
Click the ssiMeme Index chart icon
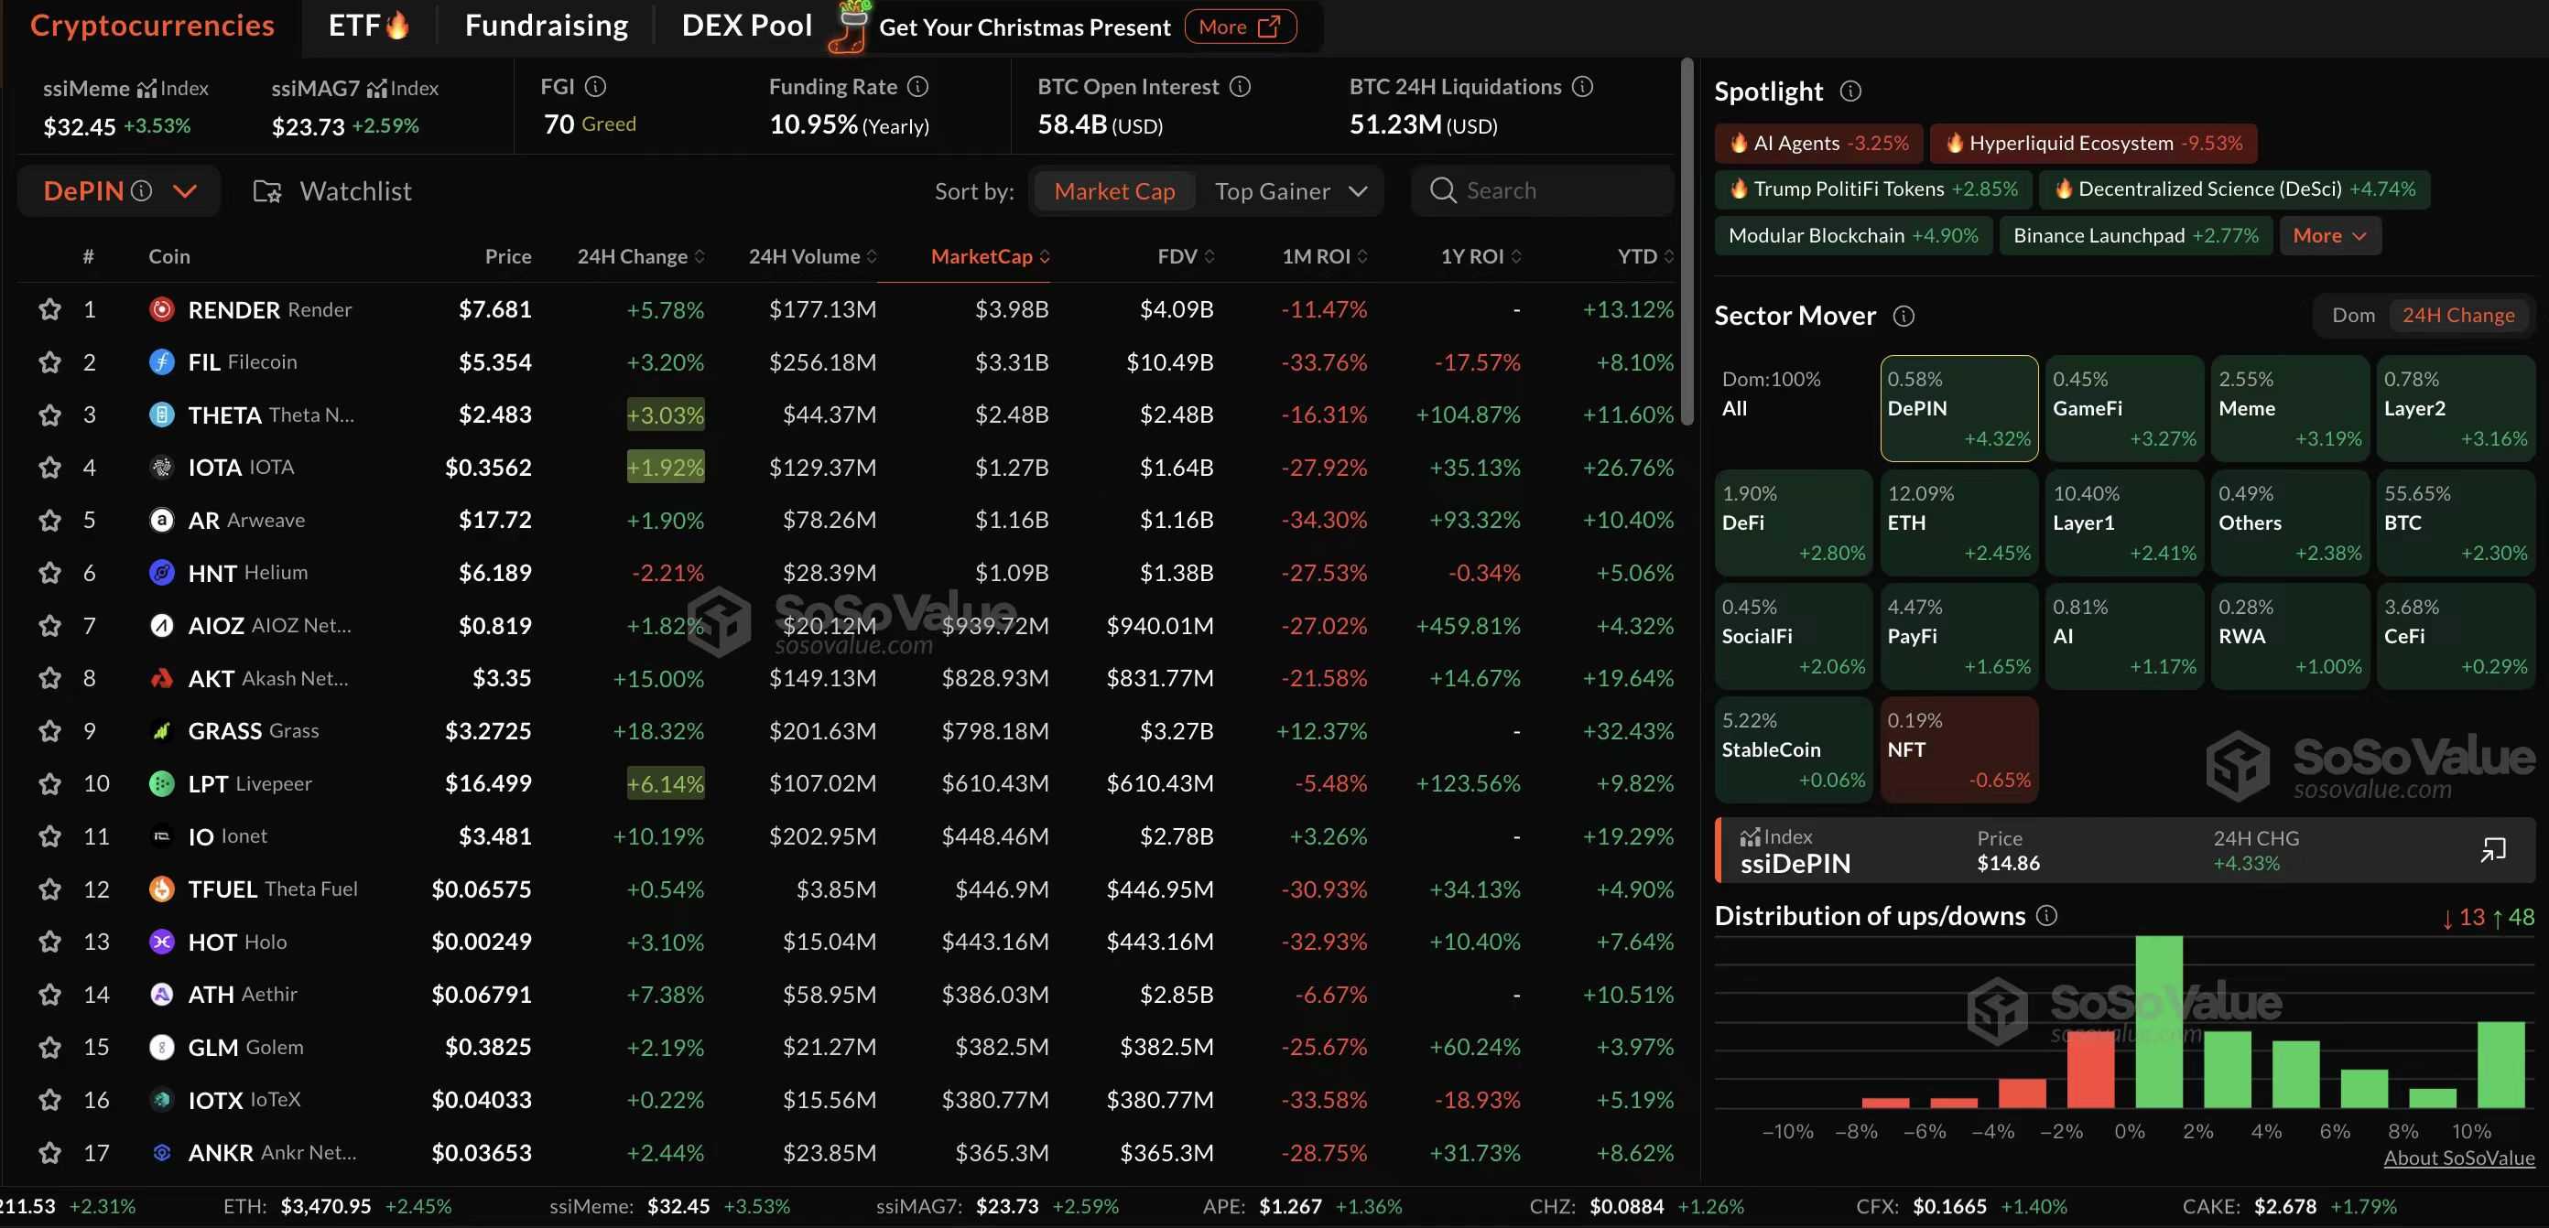click(x=146, y=89)
